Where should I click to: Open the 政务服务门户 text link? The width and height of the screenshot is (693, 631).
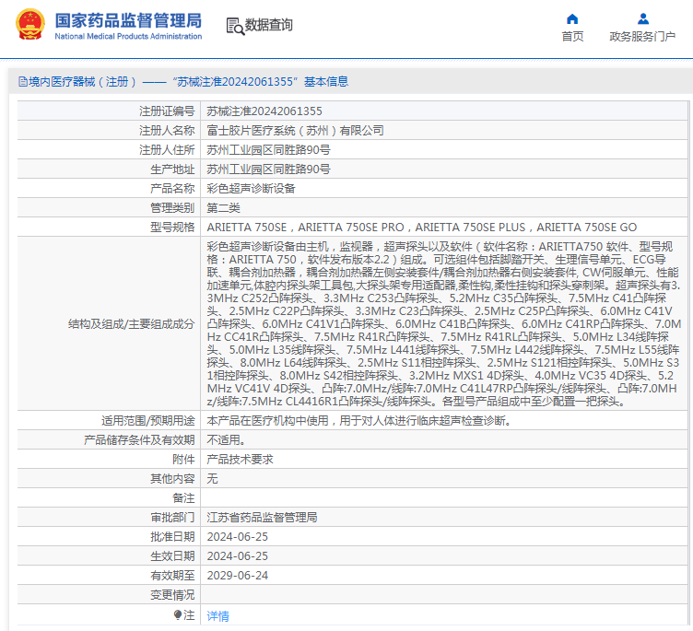[643, 37]
